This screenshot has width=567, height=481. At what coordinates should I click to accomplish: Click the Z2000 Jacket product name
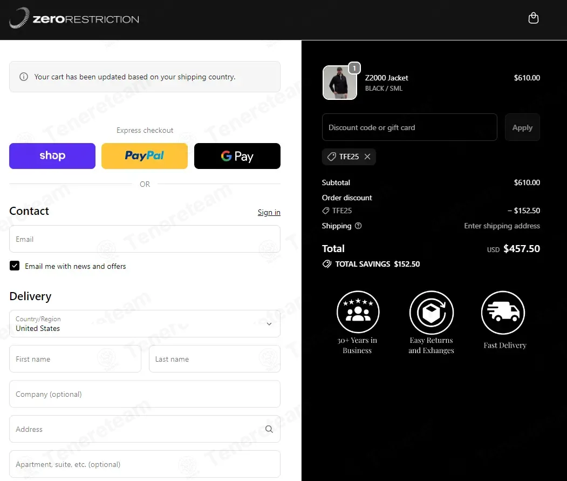pyautogui.click(x=386, y=78)
